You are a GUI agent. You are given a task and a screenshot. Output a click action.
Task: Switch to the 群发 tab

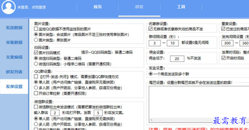tap(139, 7)
